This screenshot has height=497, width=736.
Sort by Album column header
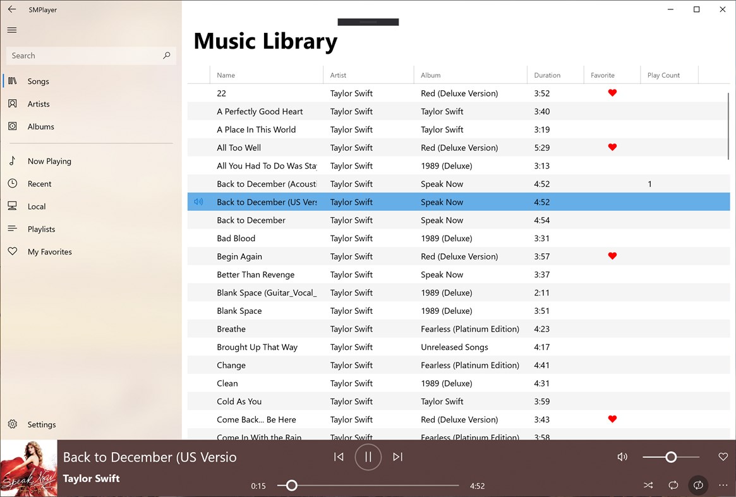[x=470, y=75]
